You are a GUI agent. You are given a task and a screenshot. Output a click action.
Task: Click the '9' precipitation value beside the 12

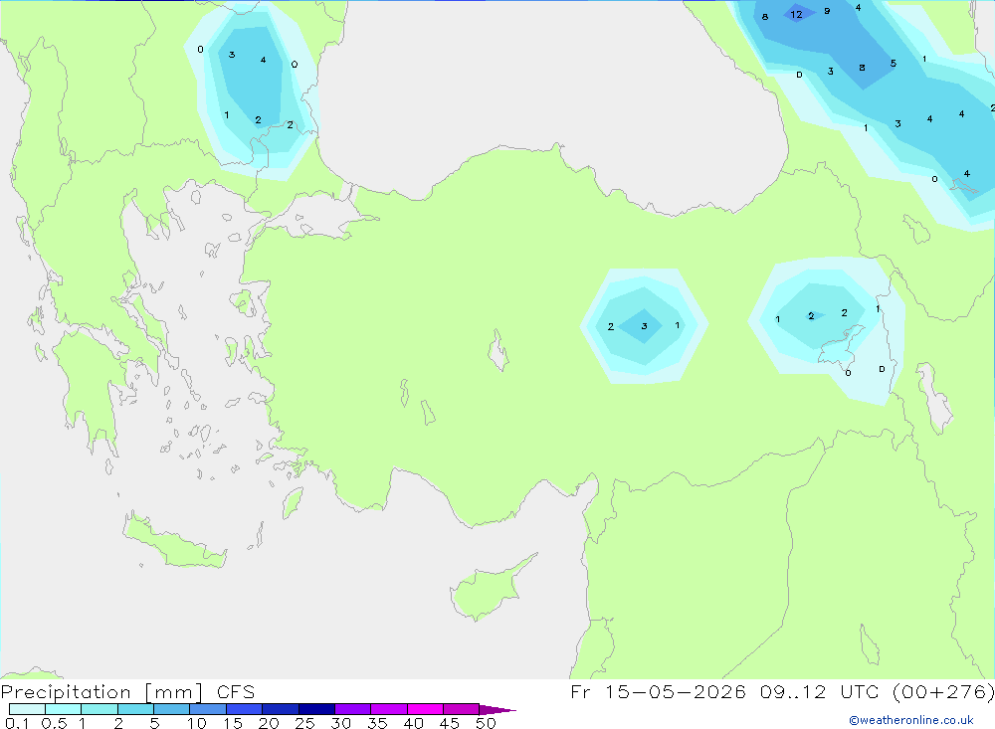click(827, 11)
